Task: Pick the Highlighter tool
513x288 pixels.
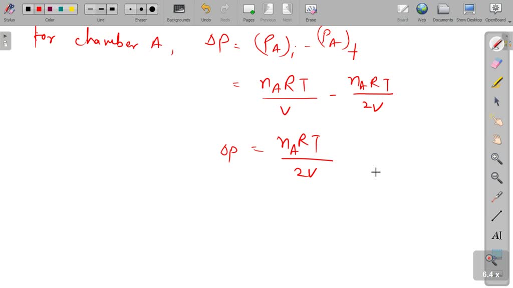Action: (x=496, y=81)
